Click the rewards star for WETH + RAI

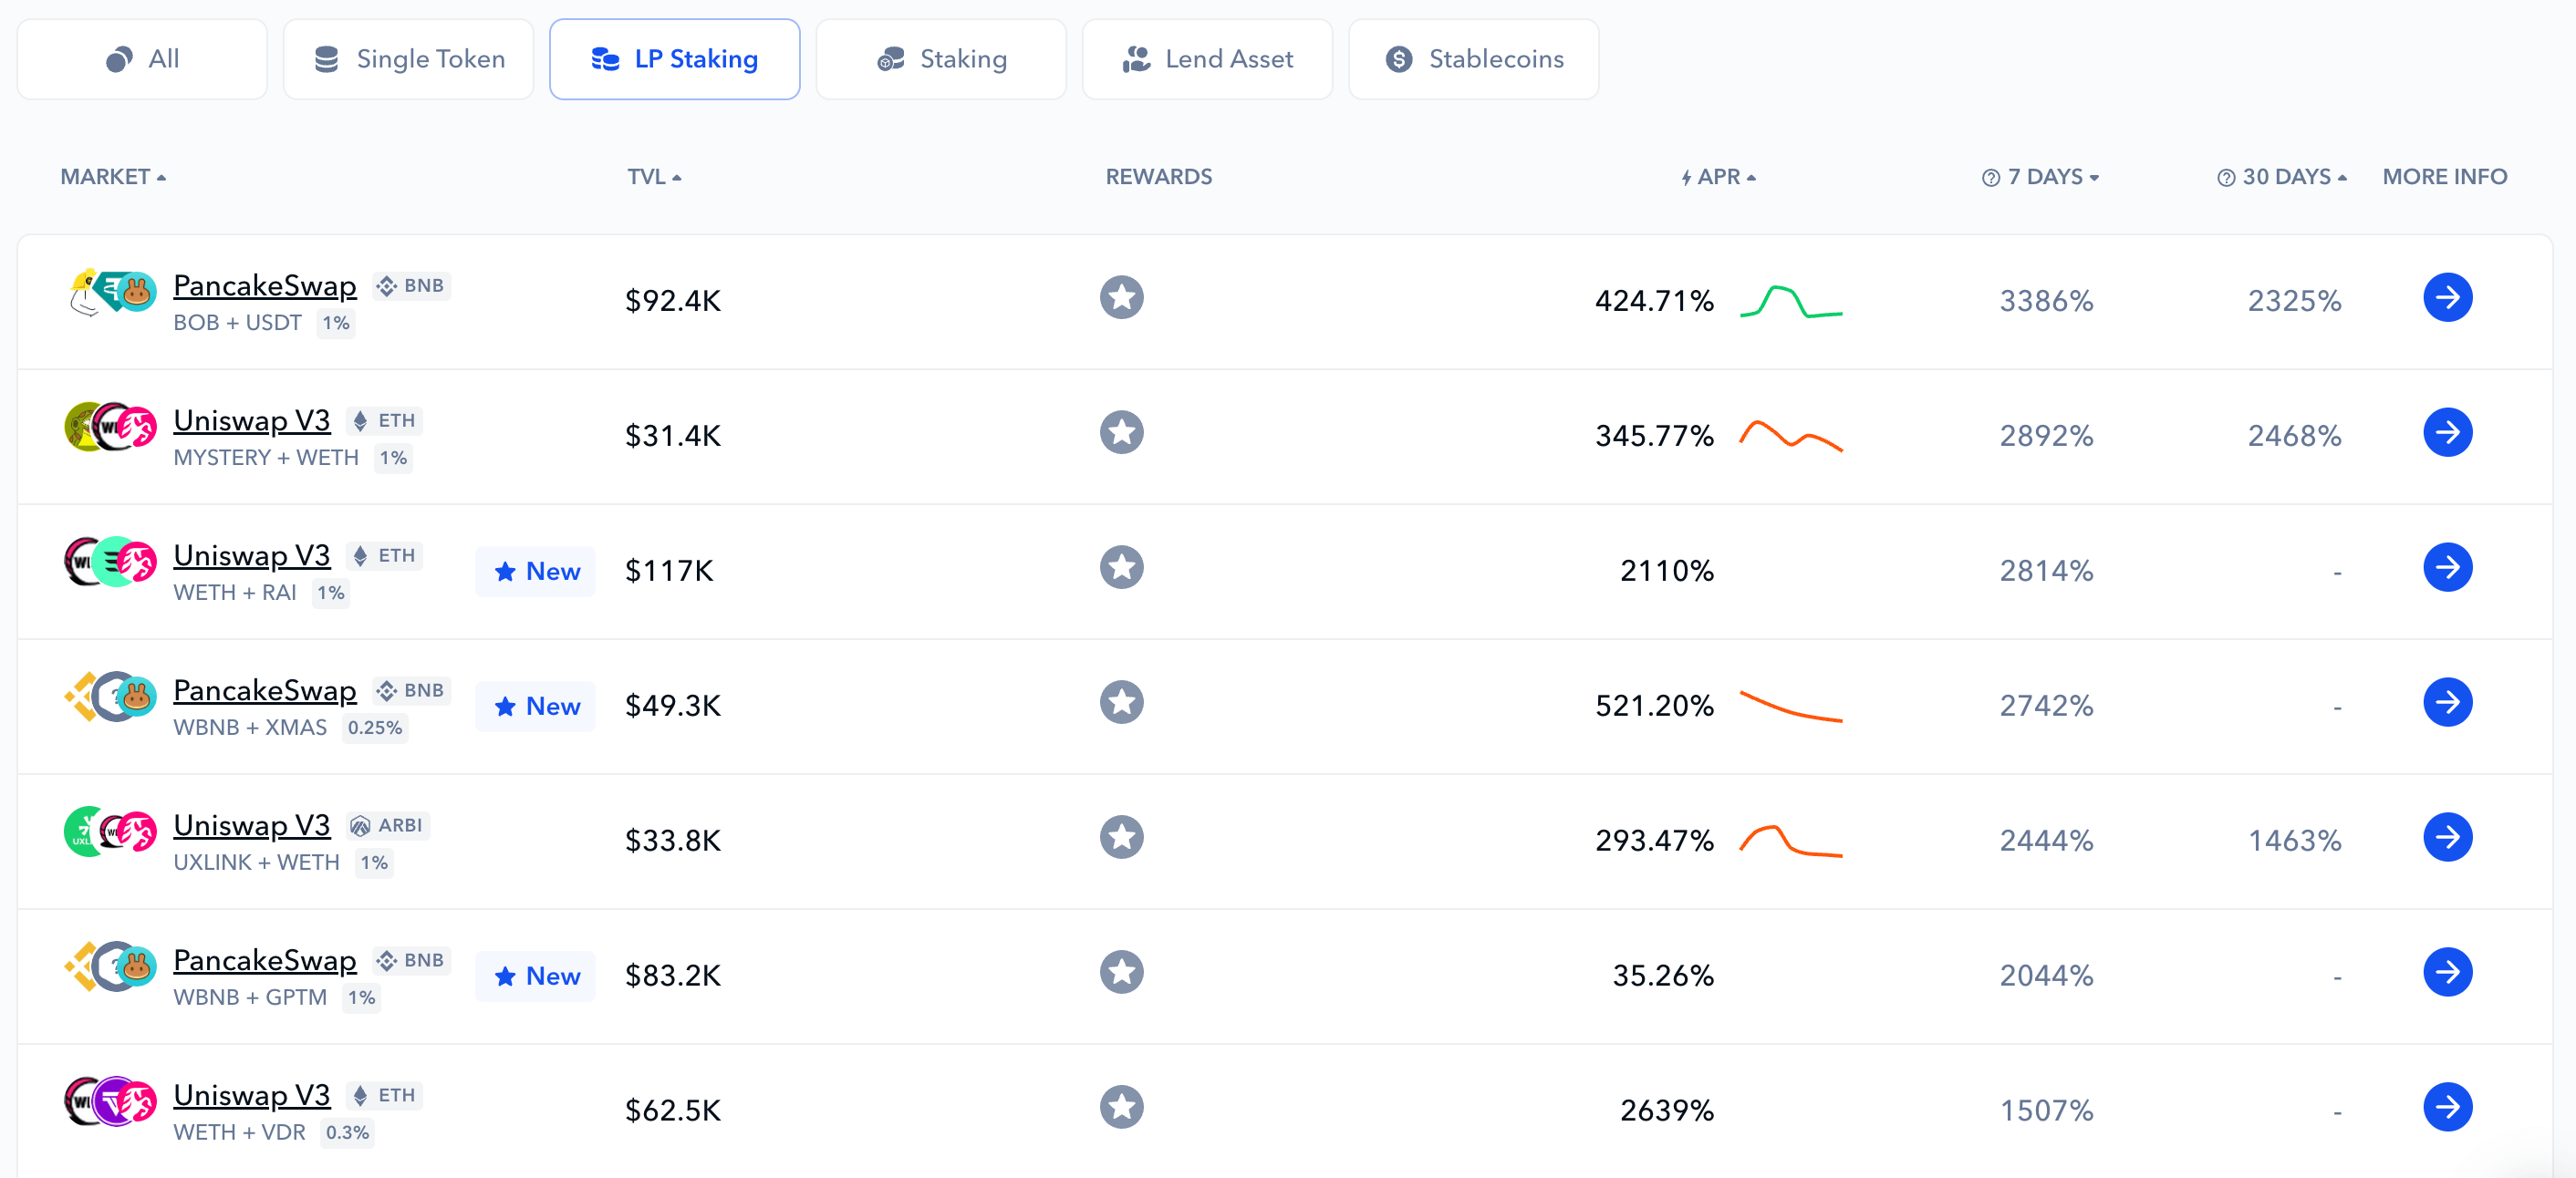pos(1121,567)
